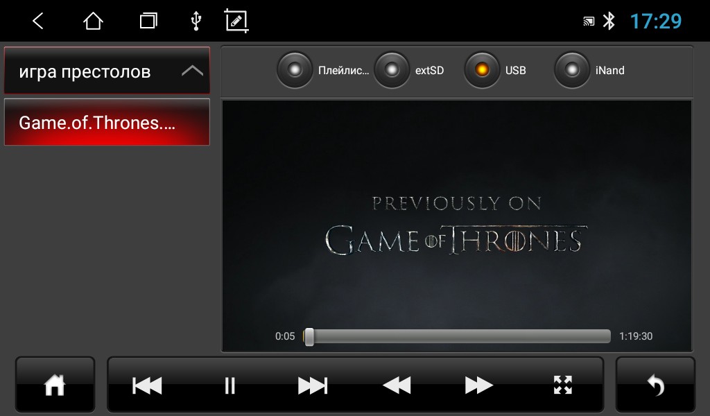
Task: Tap the Bluetooth status icon
Action: (x=609, y=21)
